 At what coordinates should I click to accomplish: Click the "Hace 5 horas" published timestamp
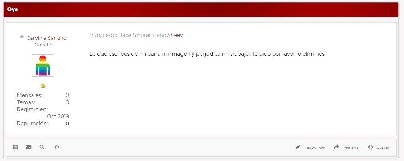(x=135, y=35)
